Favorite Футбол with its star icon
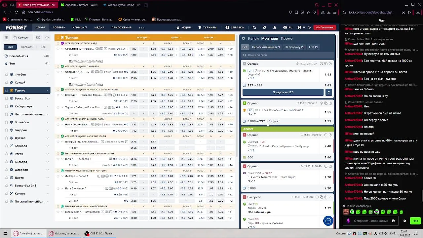Viewport: 423px width, 238px height. [6, 74]
